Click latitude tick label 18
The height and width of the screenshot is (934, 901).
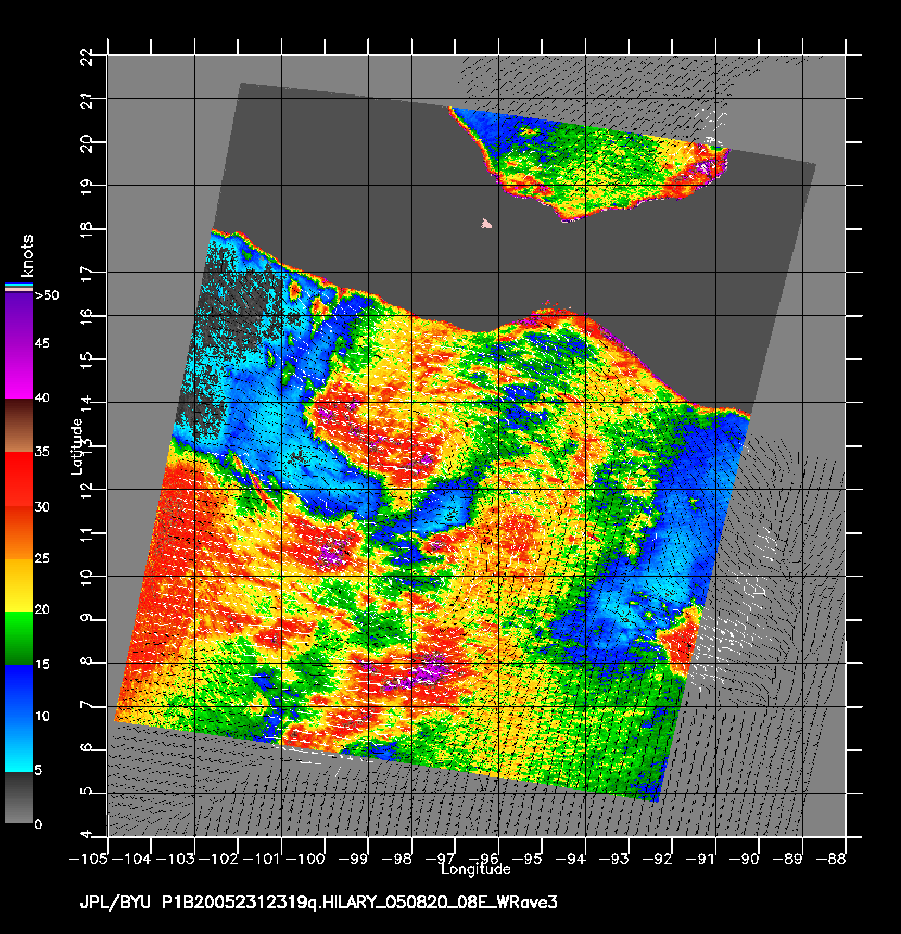(86, 230)
